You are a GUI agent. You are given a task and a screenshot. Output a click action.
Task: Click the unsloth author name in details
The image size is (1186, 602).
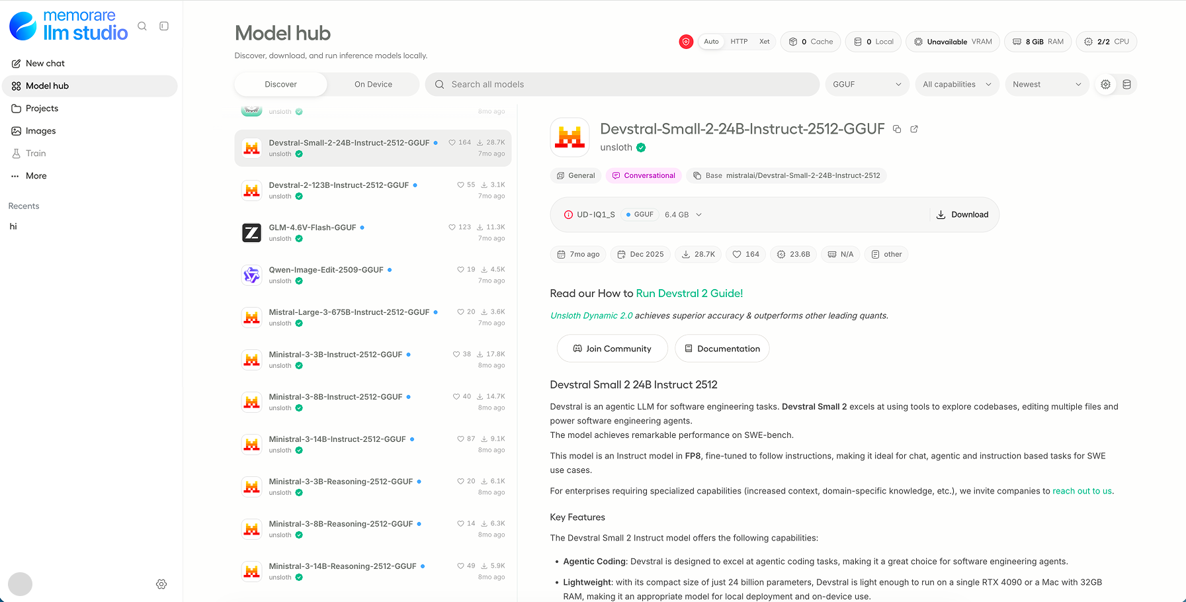click(616, 148)
